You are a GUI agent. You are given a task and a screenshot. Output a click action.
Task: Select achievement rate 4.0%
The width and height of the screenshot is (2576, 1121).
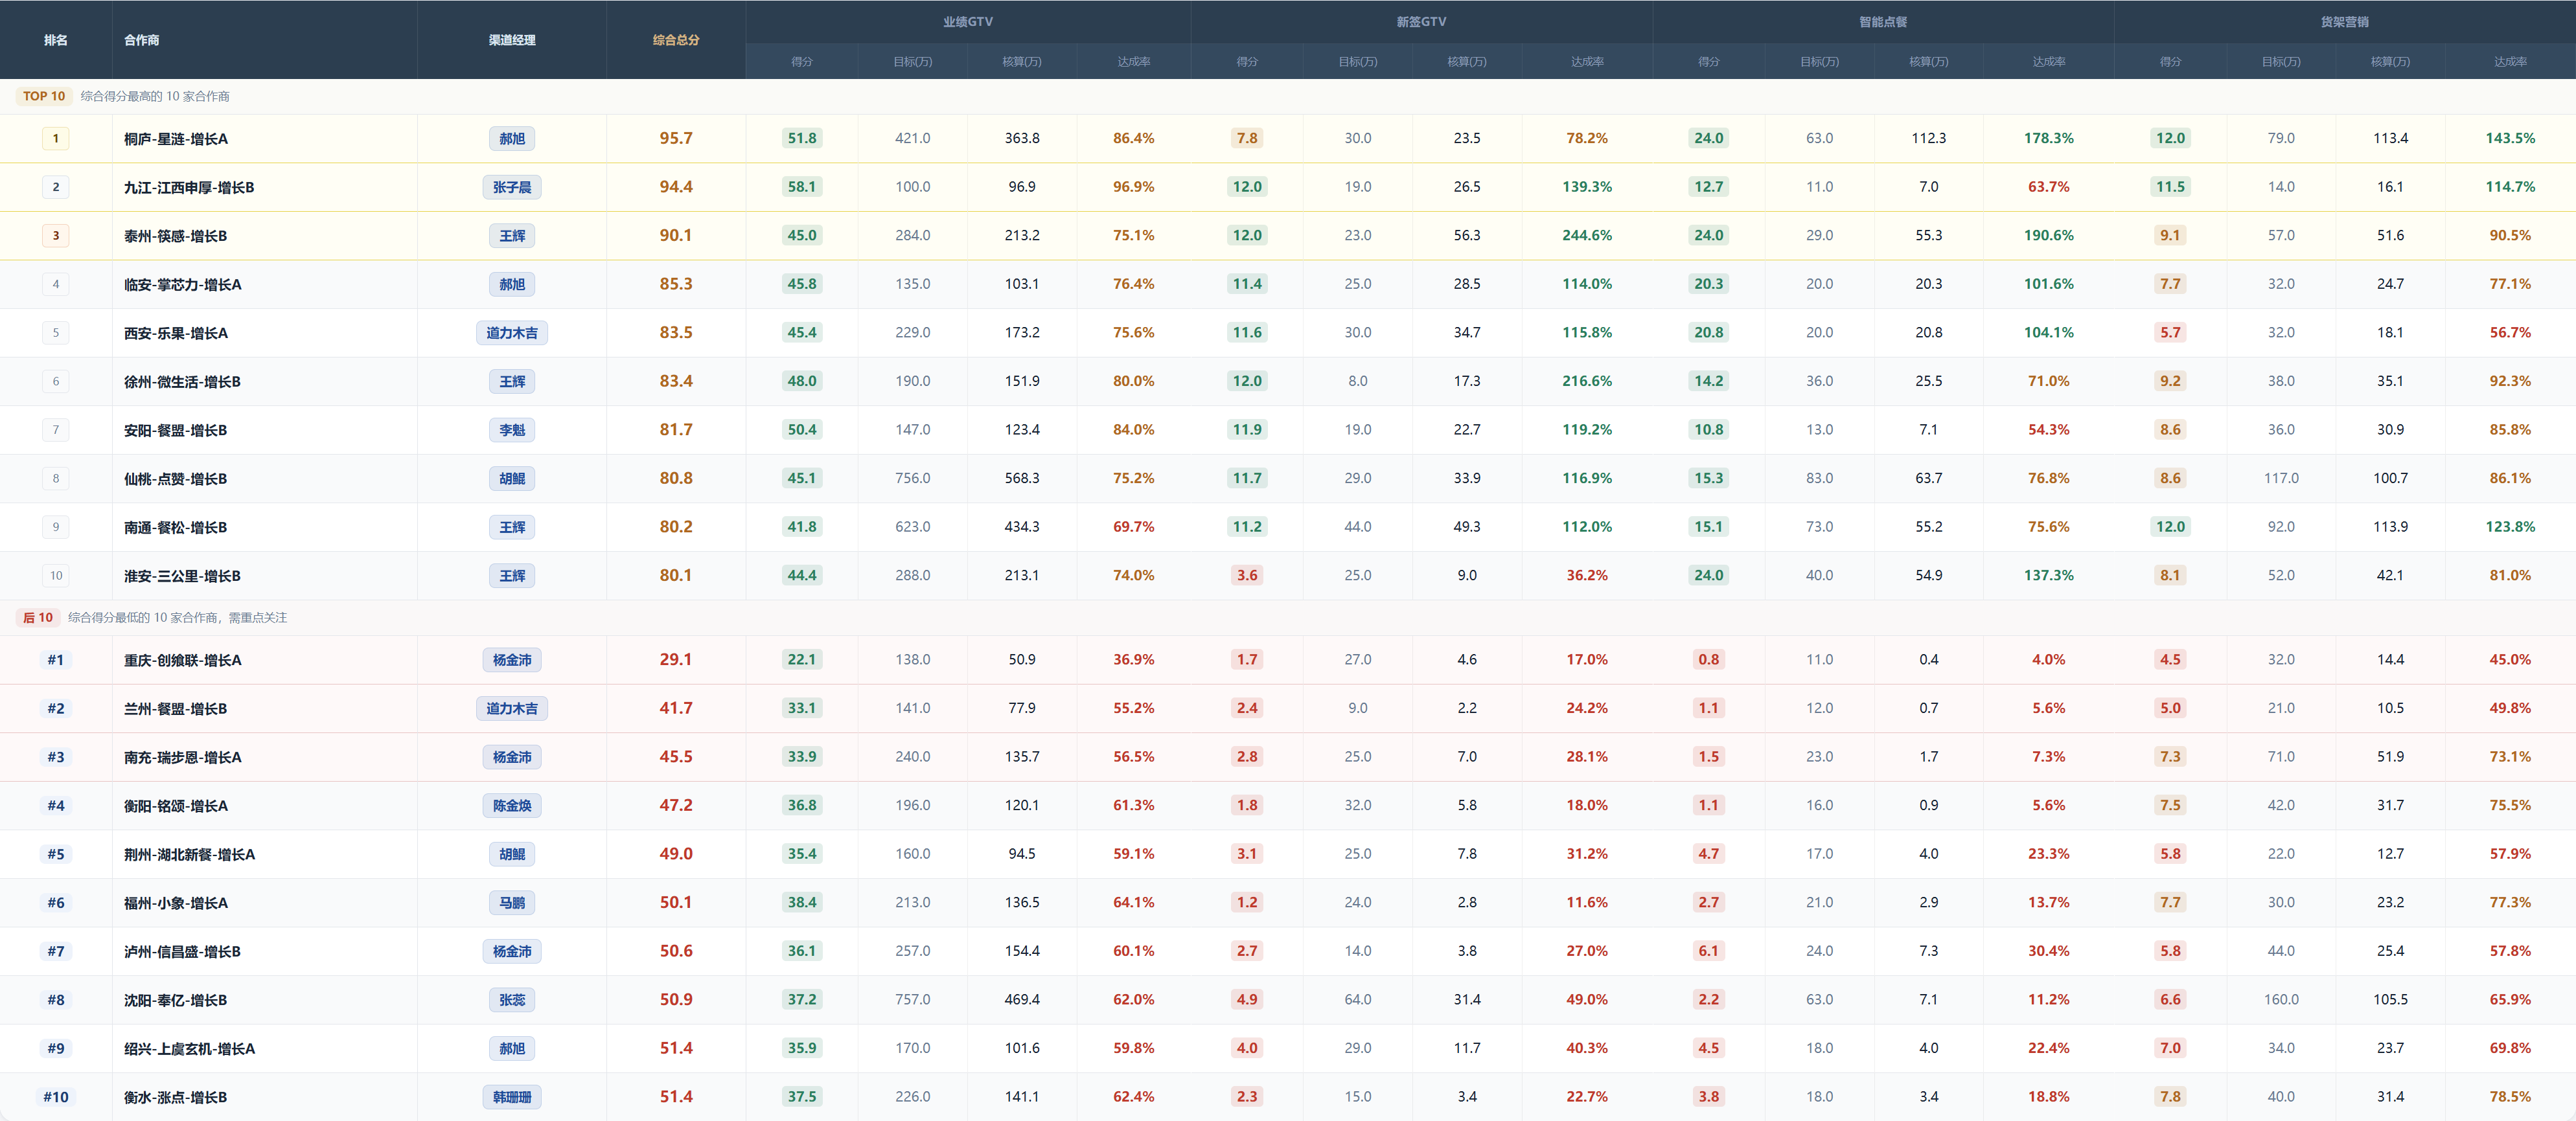pyautogui.click(x=2049, y=659)
